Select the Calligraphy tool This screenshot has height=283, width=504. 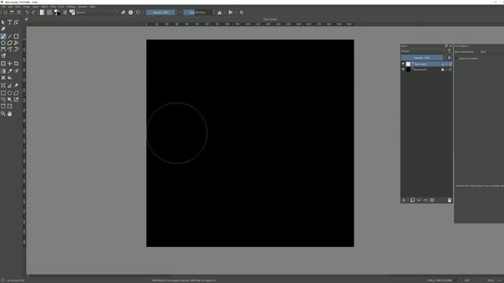pos(3,29)
